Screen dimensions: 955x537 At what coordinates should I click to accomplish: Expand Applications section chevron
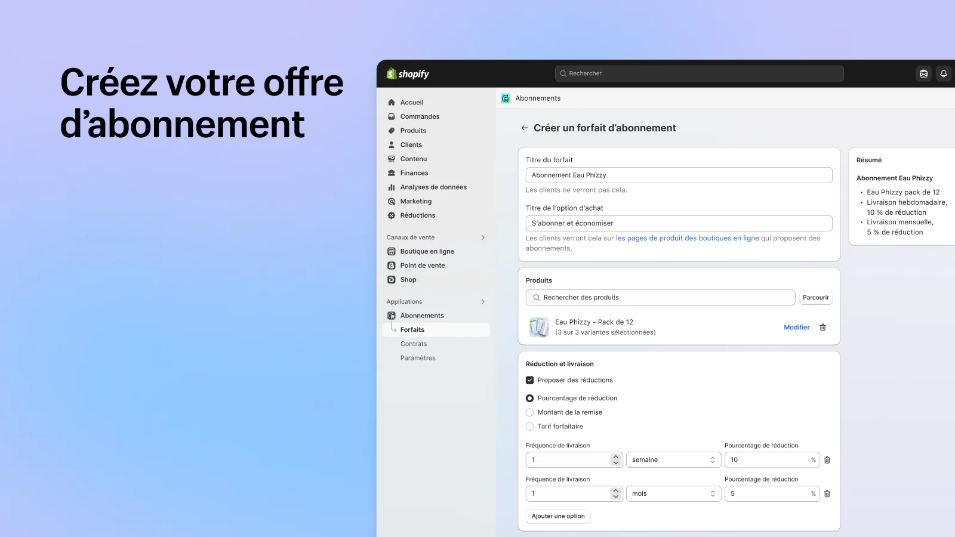(x=483, y=302)
